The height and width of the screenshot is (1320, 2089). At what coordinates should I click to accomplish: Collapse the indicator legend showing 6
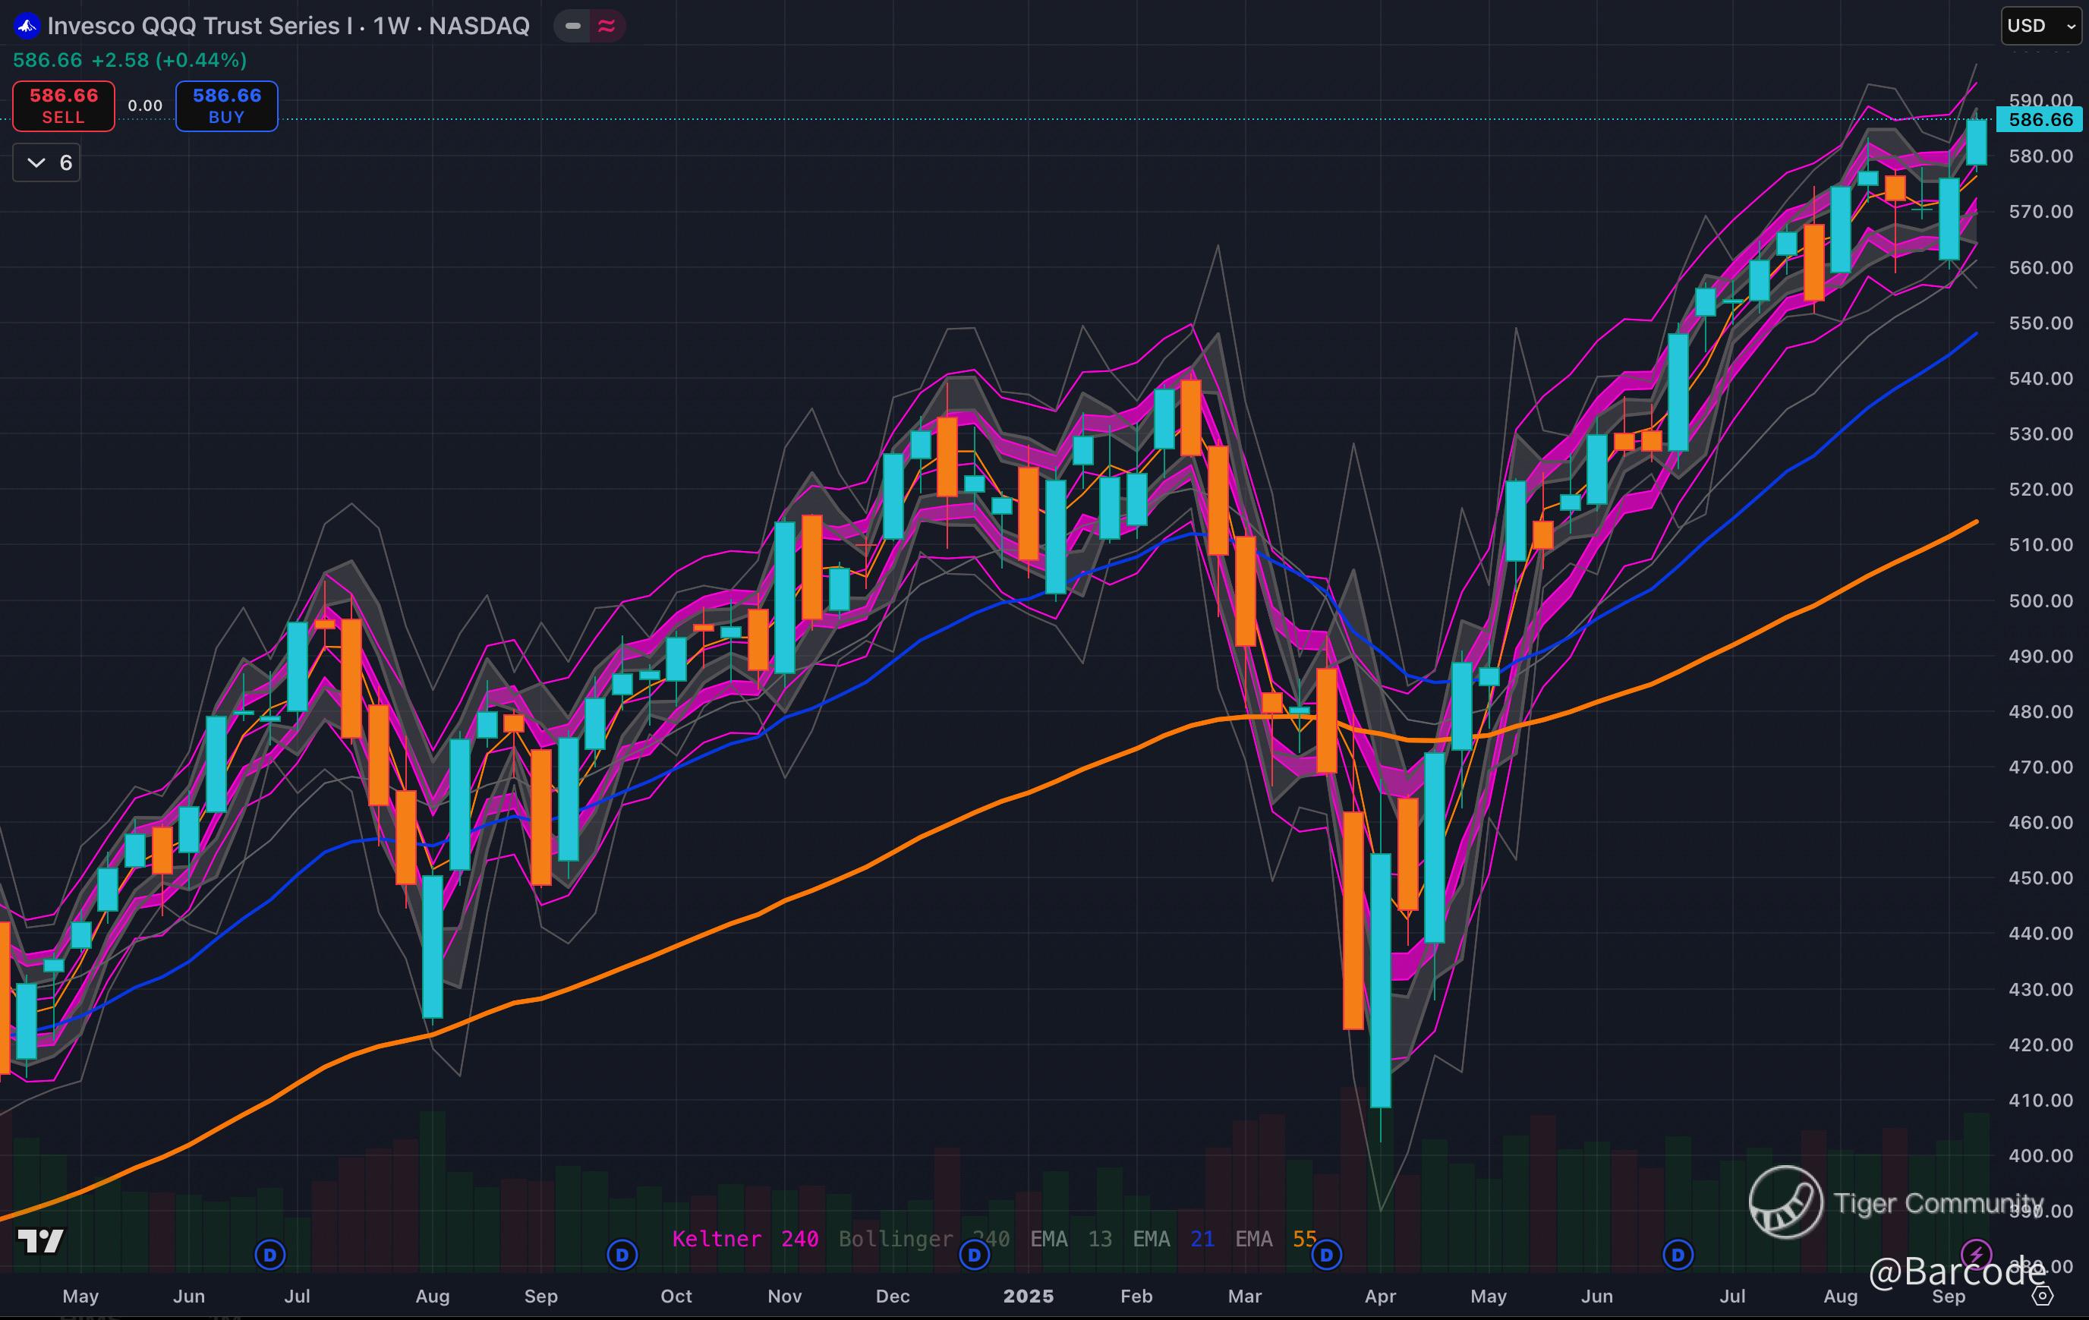(x=47, y=162)
